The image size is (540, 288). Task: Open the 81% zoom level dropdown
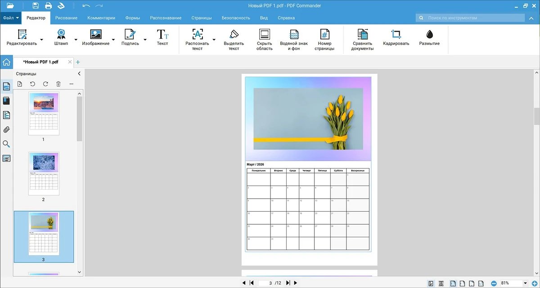525,284
